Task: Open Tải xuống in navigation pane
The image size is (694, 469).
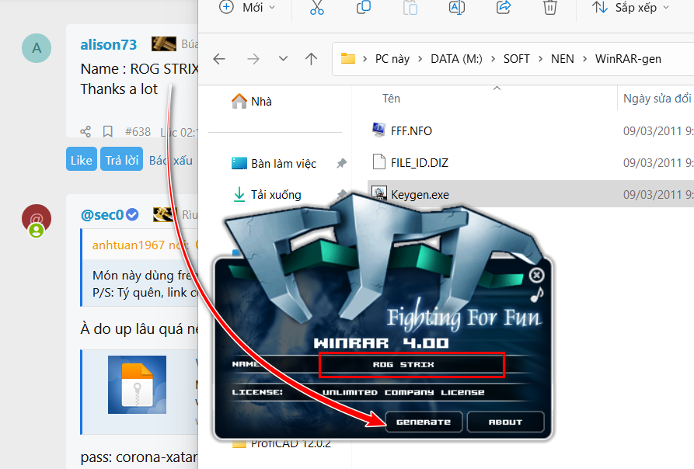Action: [267, 194]
